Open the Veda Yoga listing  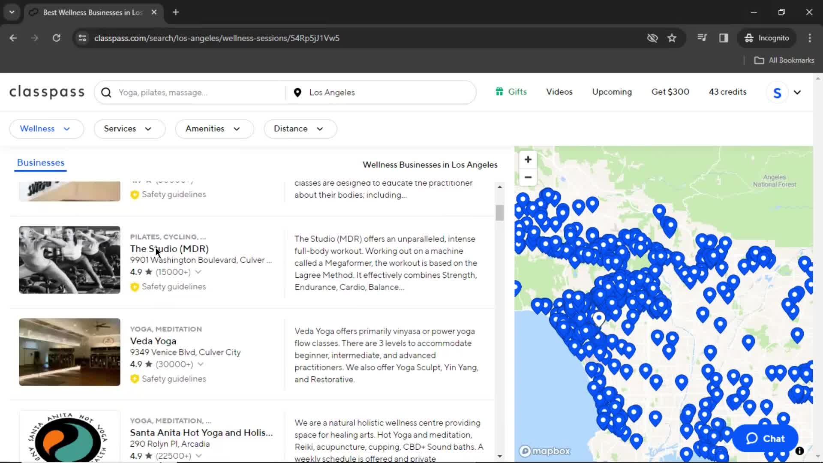[x=153, y=341]
